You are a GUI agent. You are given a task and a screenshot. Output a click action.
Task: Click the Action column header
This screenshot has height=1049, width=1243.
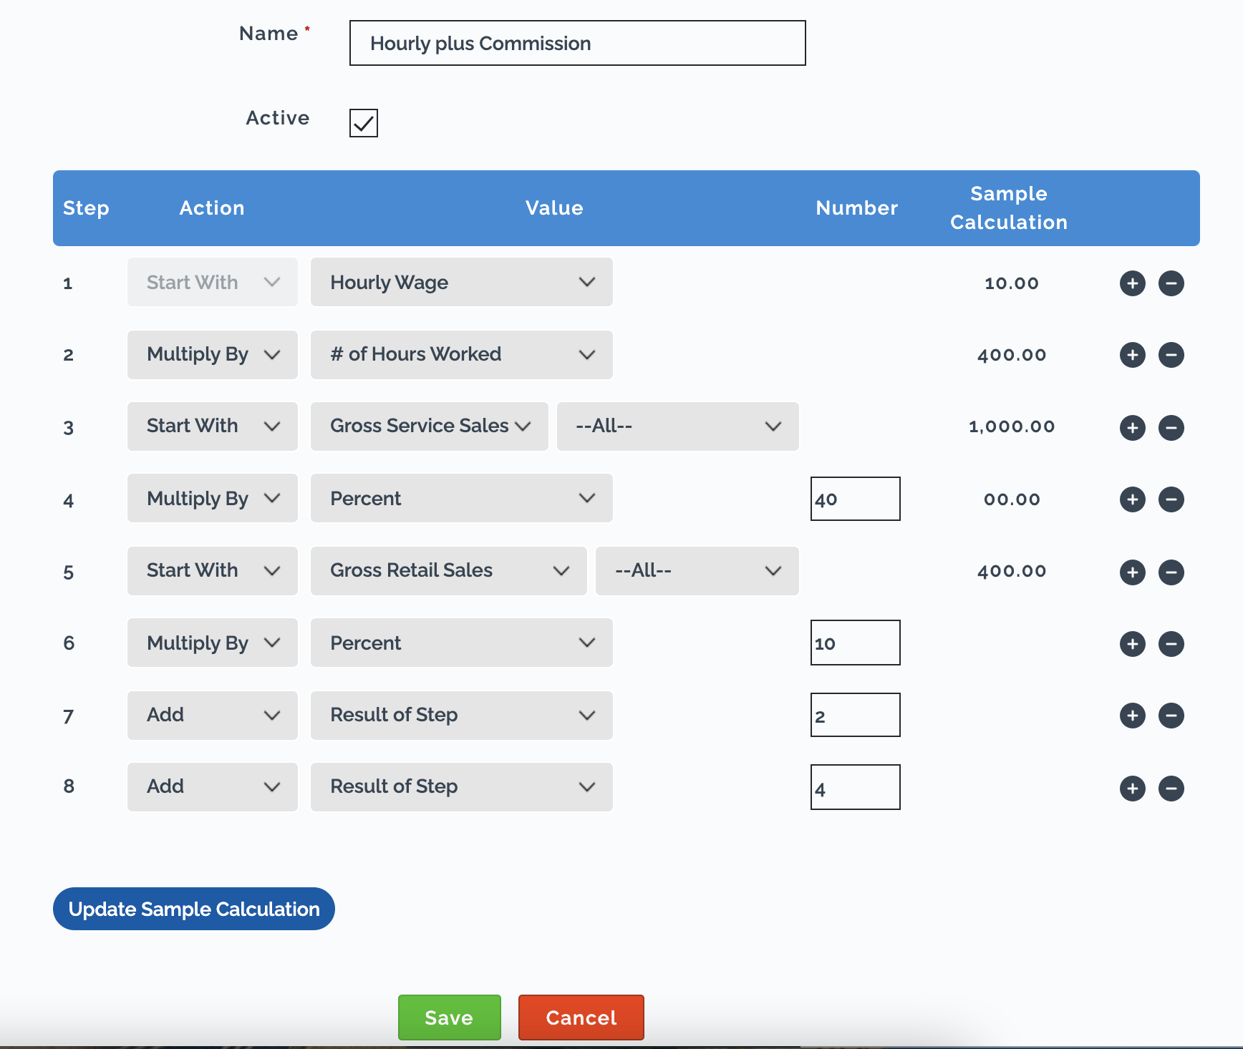point(212,208)
